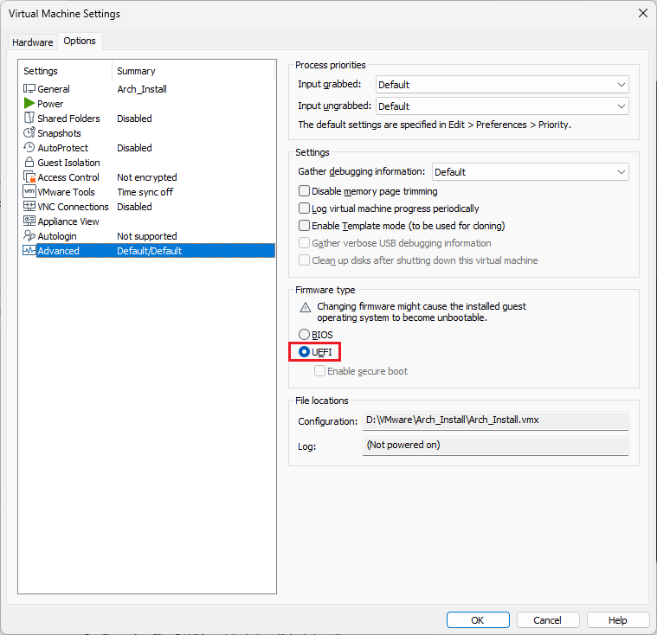The image size is (657, 635).
Task: Switch to the Hardware tab
Action: (33, 42)
